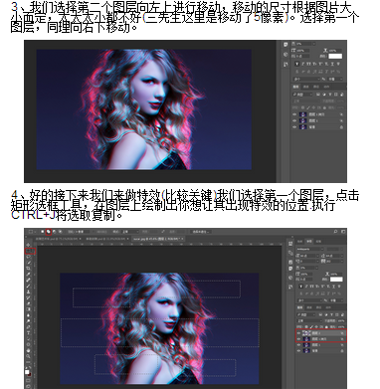Open search icon at lower Photoshop top-right

[335, 232]
